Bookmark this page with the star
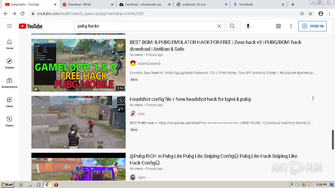335x188 pixels. click(310, 14)
